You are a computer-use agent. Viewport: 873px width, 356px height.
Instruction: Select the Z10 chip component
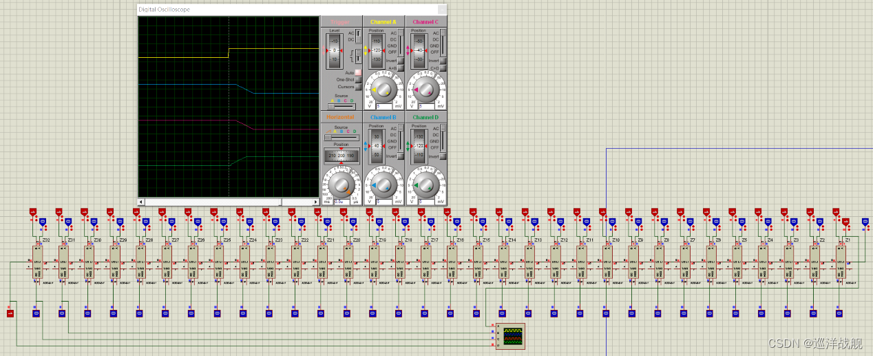click(607, 262)
